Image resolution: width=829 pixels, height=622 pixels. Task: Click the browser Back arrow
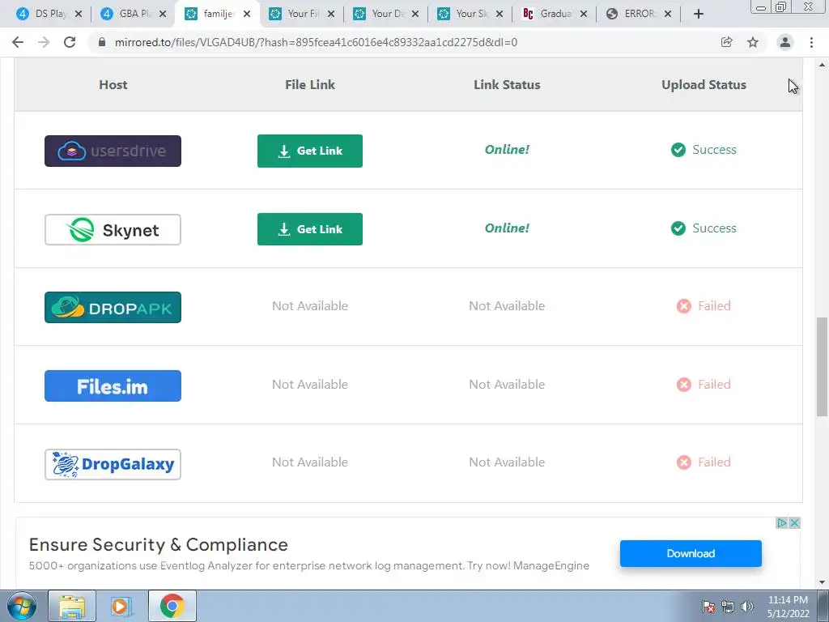18,42
